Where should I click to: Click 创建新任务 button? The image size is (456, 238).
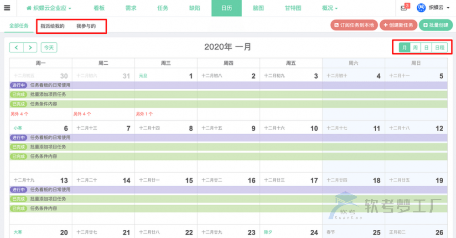(399, 25)
